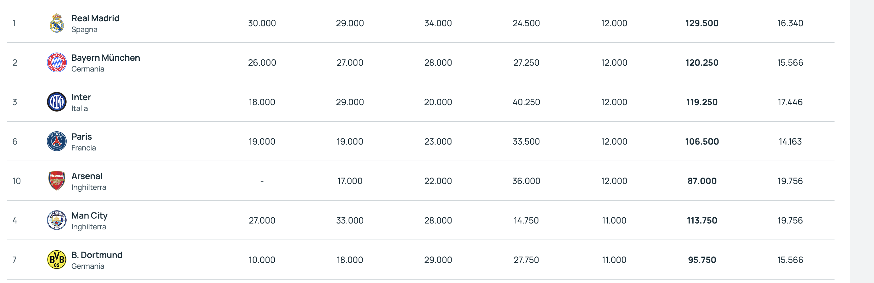The width and height of the screenshot is (874, 283).
Task: Open the B. Dortmund team link
Action: click(97, 255)
